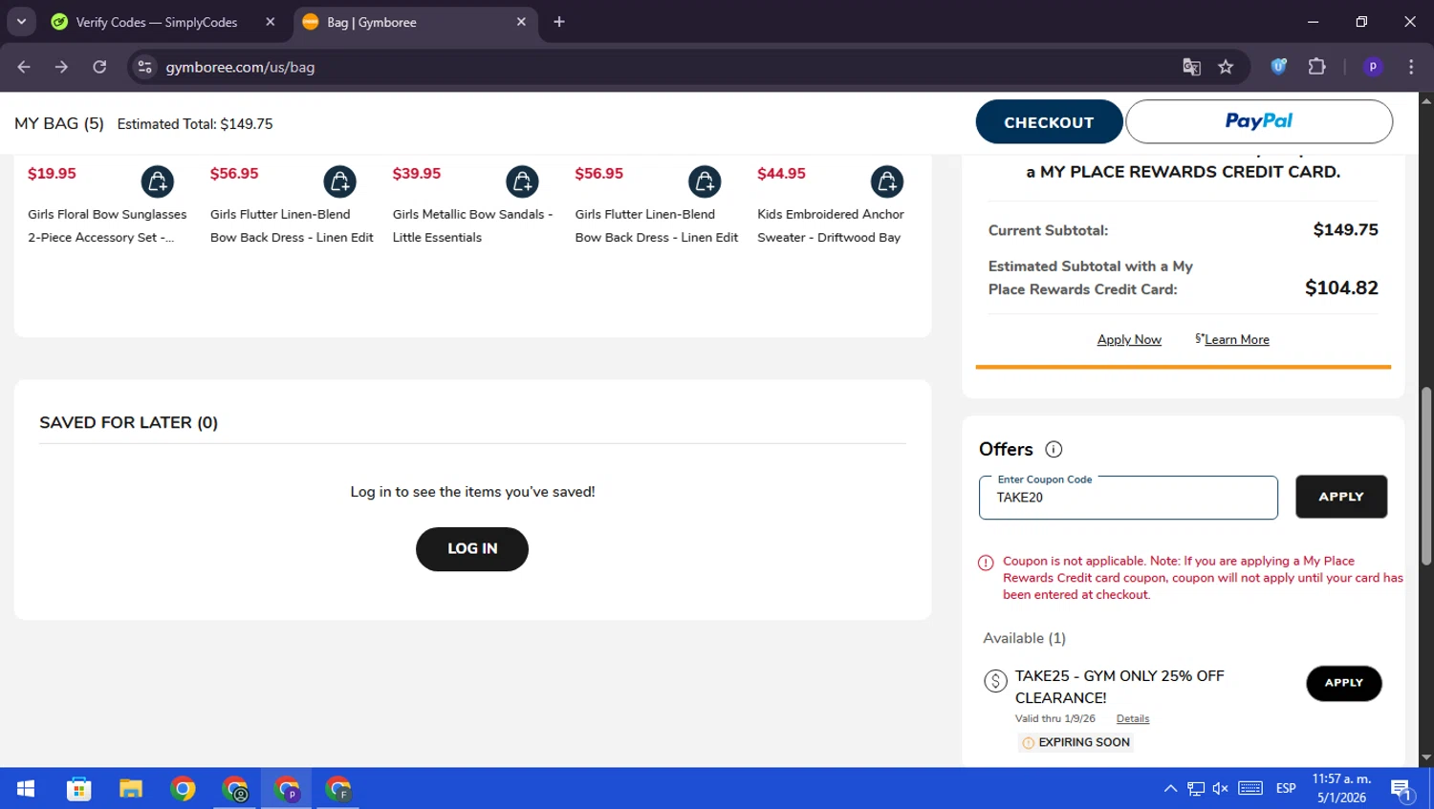
Task: Open the taskbar clock showing 11:57 a. m.
Action: tap(1341, 789)
